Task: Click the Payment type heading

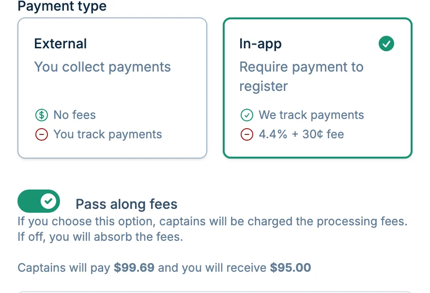Action: (x=61, y=6)
